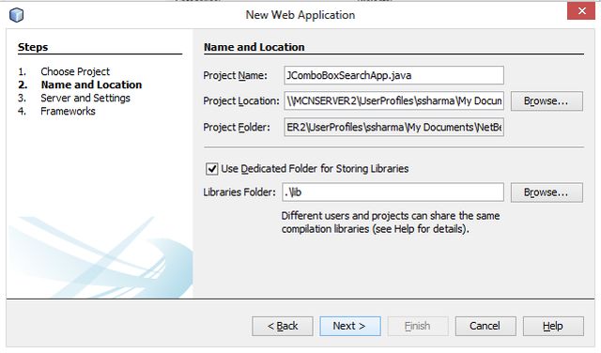Screen dimensions: 601x353
Task: Click the Project Location text field
Action: [393, 100]
